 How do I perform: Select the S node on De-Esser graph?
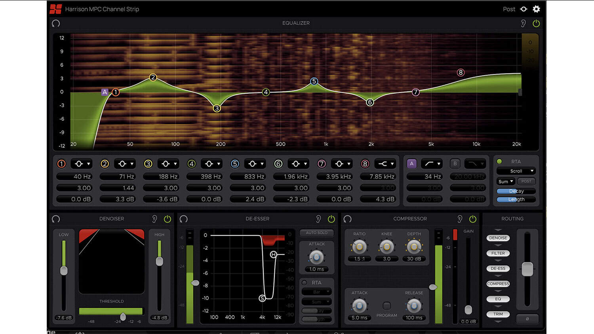[262, 298]
